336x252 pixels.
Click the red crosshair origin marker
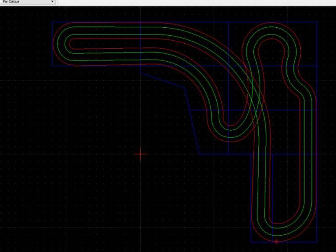[x=141, y=154]
